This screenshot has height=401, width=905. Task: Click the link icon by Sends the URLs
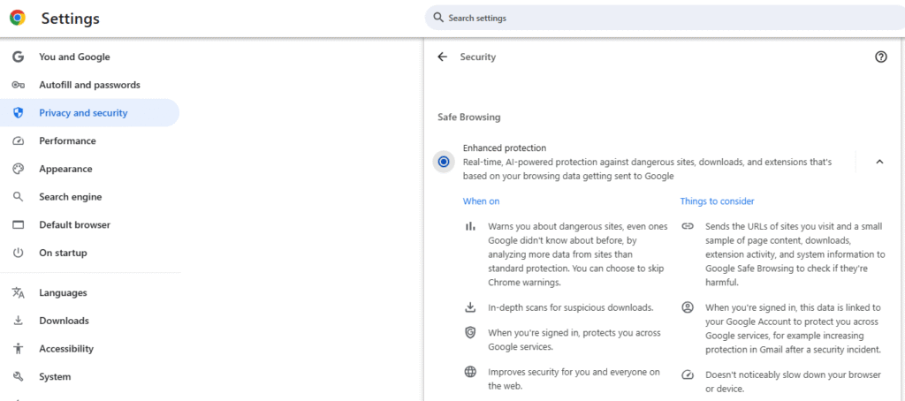(x=688, y=226)
